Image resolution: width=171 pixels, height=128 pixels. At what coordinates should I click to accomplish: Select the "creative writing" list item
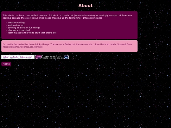pos(16,23)
